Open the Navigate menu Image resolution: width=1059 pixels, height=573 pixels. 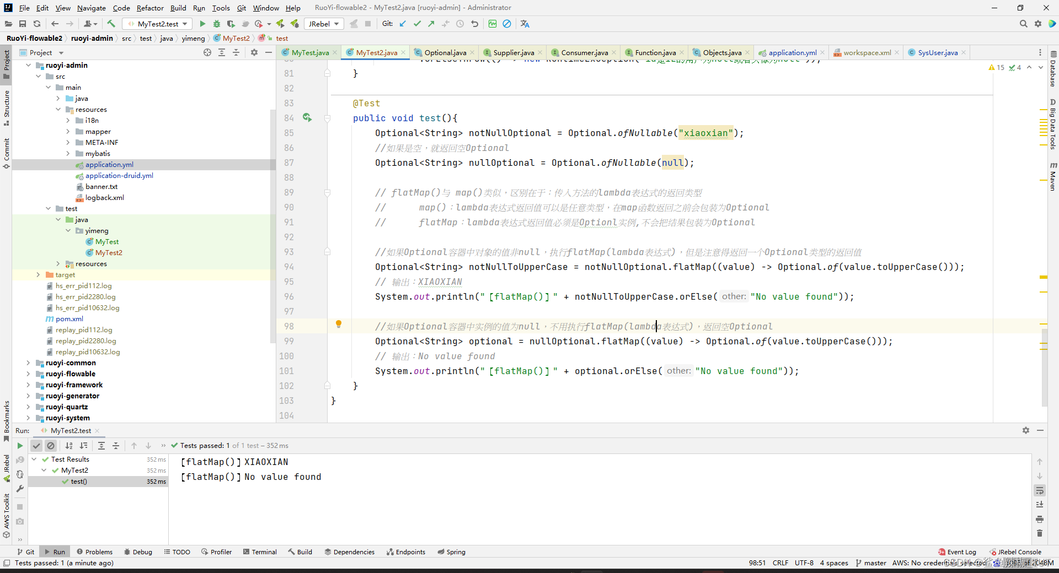(91, 8)
